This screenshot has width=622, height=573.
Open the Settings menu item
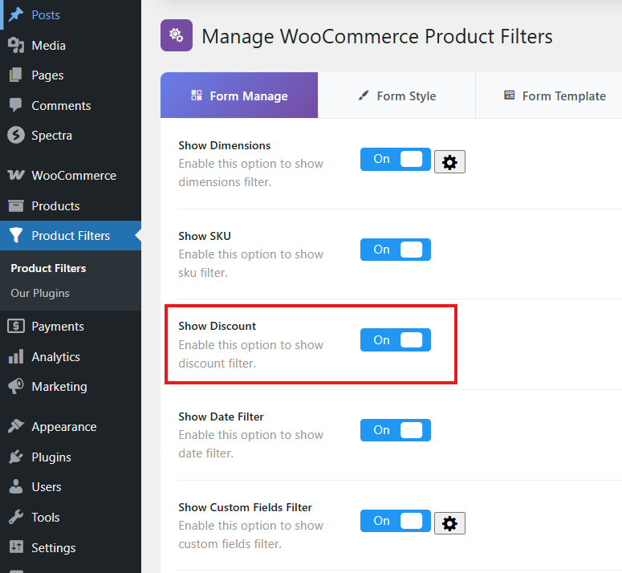point(71,547)
